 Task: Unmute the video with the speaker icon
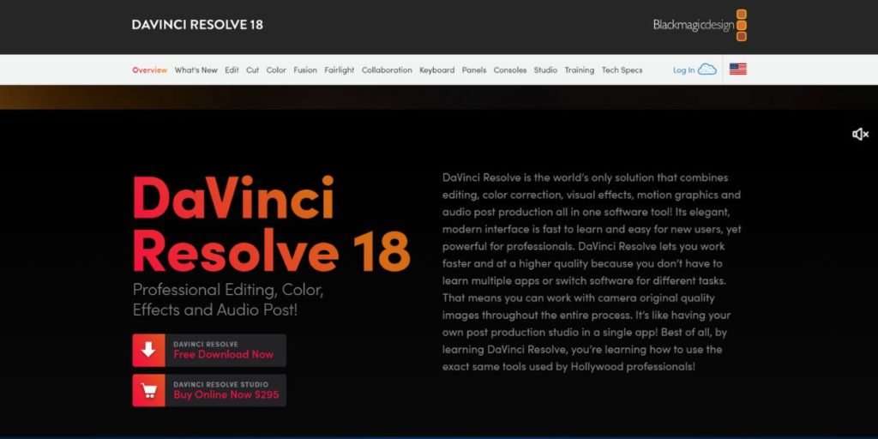coord(860,134)
